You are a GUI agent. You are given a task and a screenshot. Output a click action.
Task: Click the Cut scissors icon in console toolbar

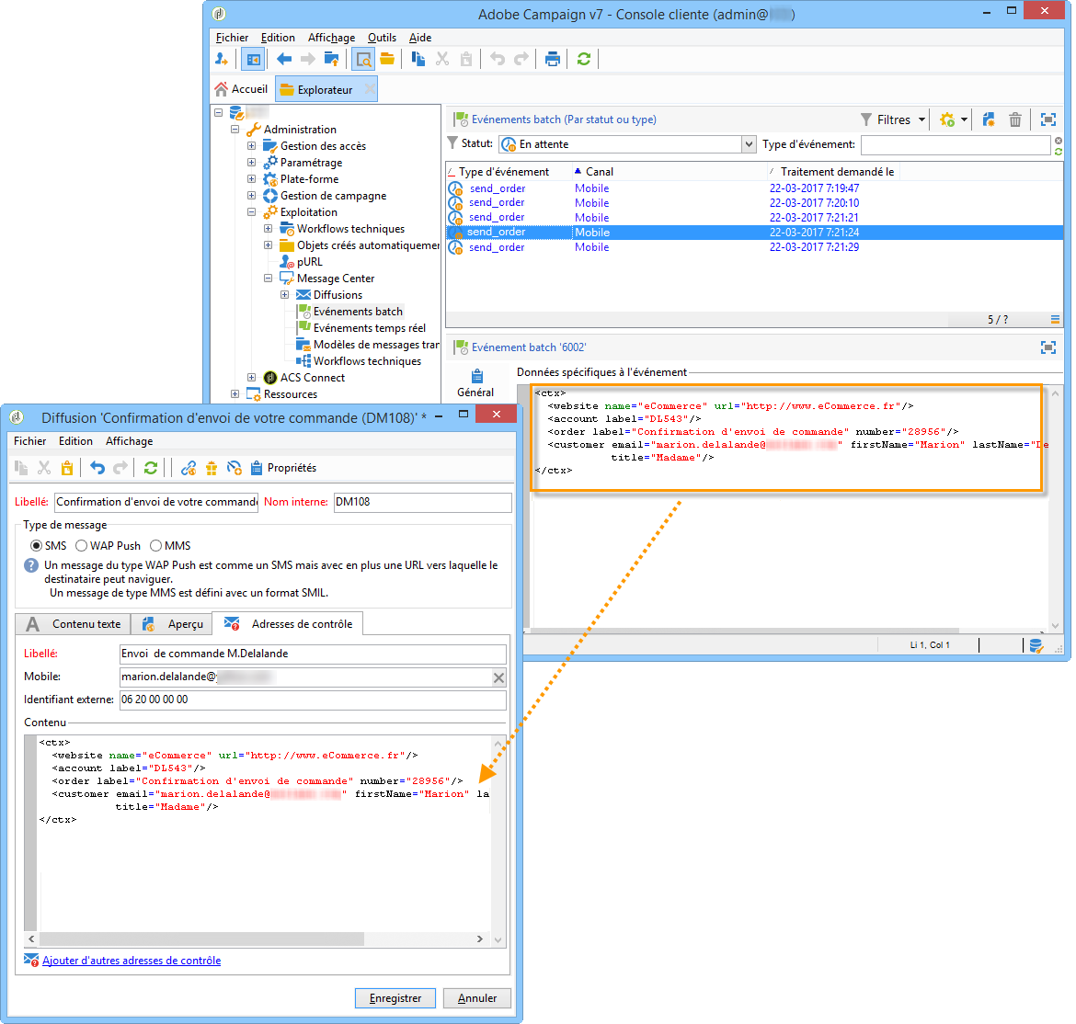pos(442,59)
